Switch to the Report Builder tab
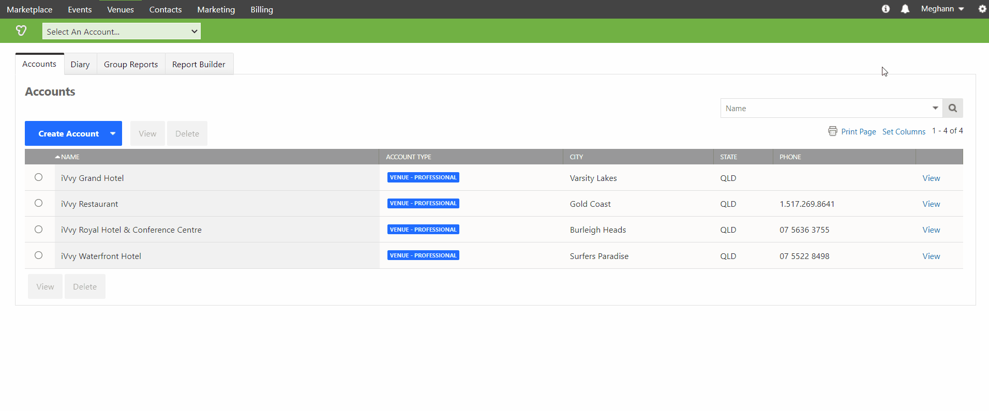989x411 pixels. coord(199,64)
